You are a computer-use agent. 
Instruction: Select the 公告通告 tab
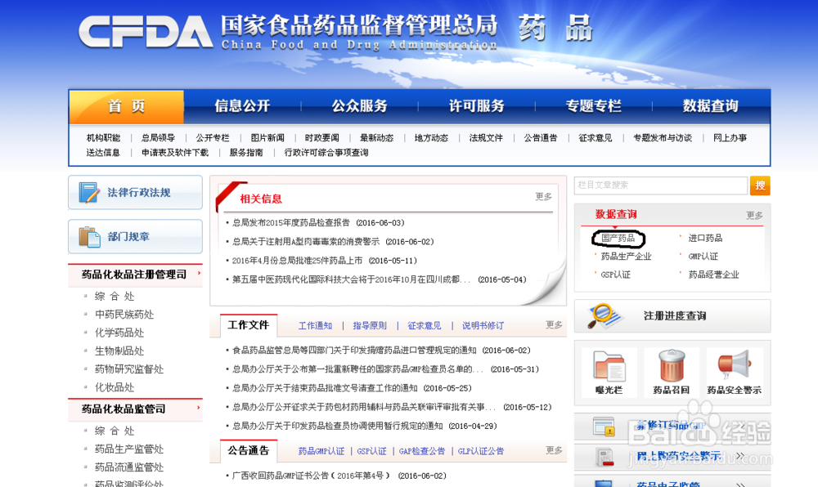pyautogui.click(x=249, y=450)
